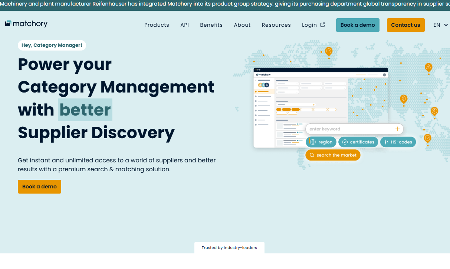Select the certificates filter chip
Image resolution: width=450 pixels, height=269 pixels.
(x=358, y=142)
